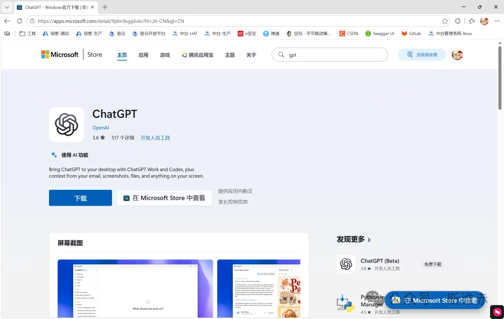Open the 领星-测试 bookmark
Image resolution: width=504 pixels, height=319 pixels.
tap(56, 34)
